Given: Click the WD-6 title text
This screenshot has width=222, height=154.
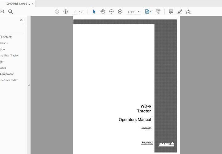Looking at the screenshot, I should 146,106.
